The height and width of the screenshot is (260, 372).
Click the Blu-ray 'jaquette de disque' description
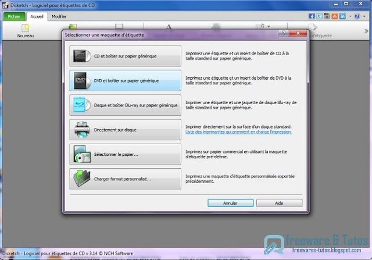coord(241,105)
